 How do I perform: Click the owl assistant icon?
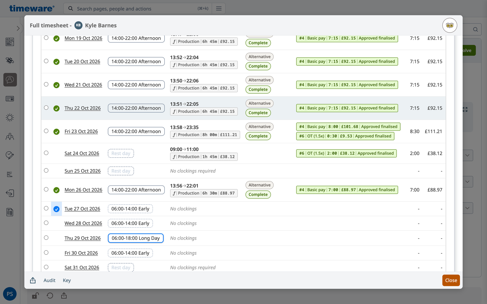click(x=450, y=26)
